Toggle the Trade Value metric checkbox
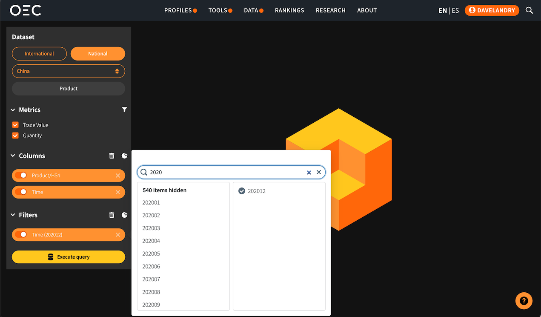The image size is (541, 317). point(15,125)
